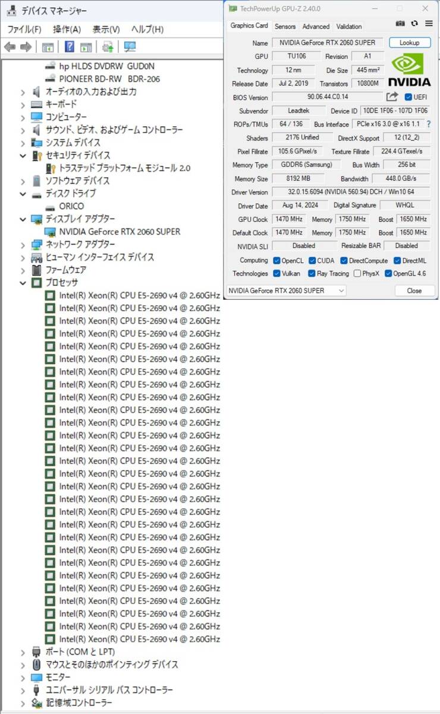Expand the オーディオの入力および出力 node
This screenshot has width=440, height=714.
tap(23, 92)
